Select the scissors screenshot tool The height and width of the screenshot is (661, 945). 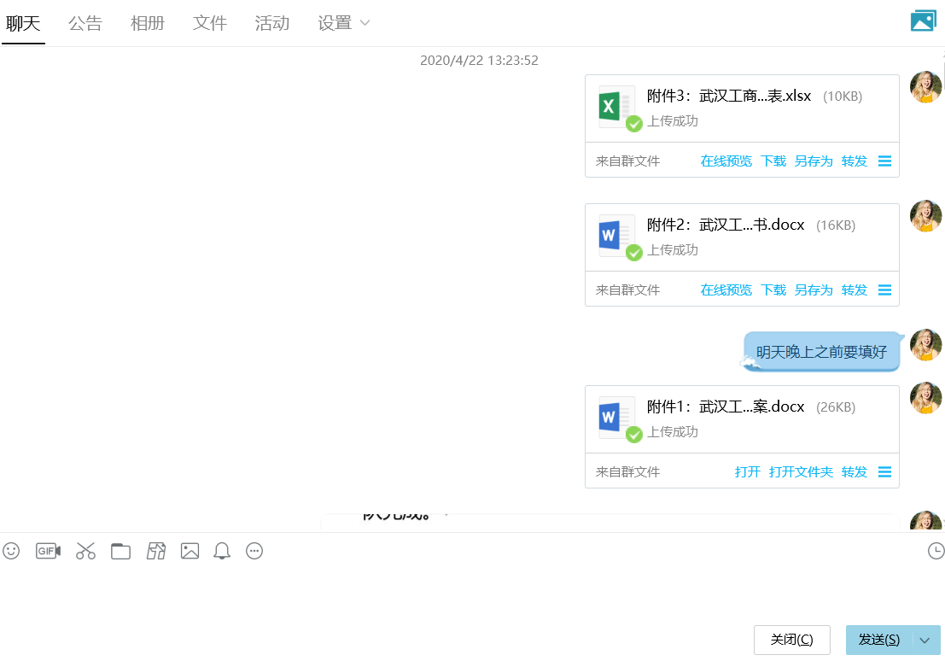coord(85,551)
